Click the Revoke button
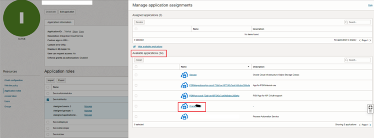Screen dimensions: 374x138 point(139,22)
